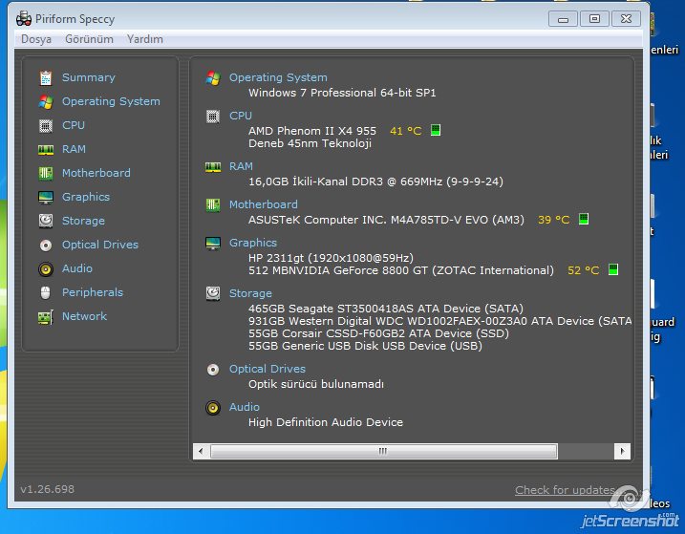Click the Summary clipboard icon in sidebar
The width and height of the screenshot is (685, 534).
point(46,77)
